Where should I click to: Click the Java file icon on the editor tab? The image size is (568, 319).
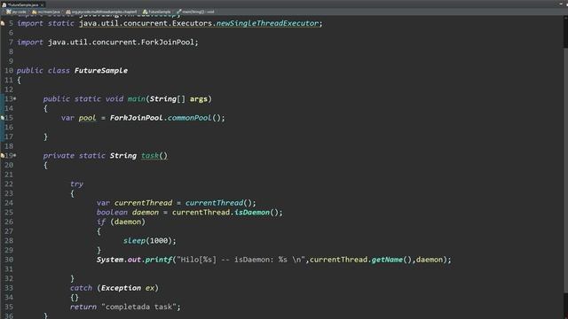click(x=4, y=4)
